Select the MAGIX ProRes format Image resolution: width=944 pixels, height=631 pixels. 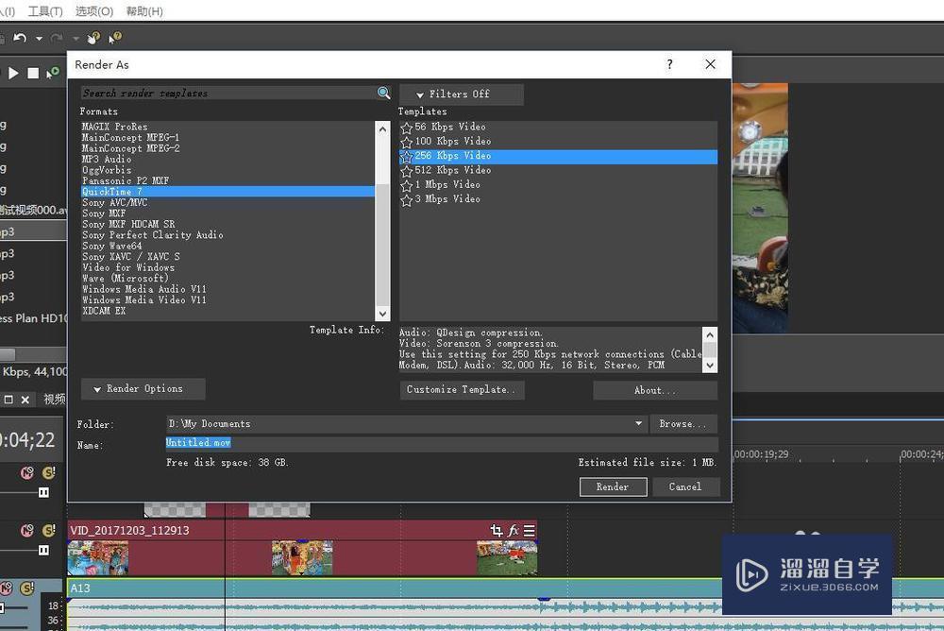pos(228,127)
